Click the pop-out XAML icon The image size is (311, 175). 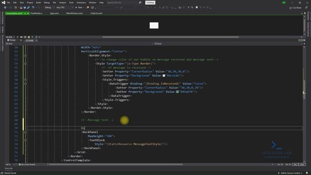[x=36, y=40]
